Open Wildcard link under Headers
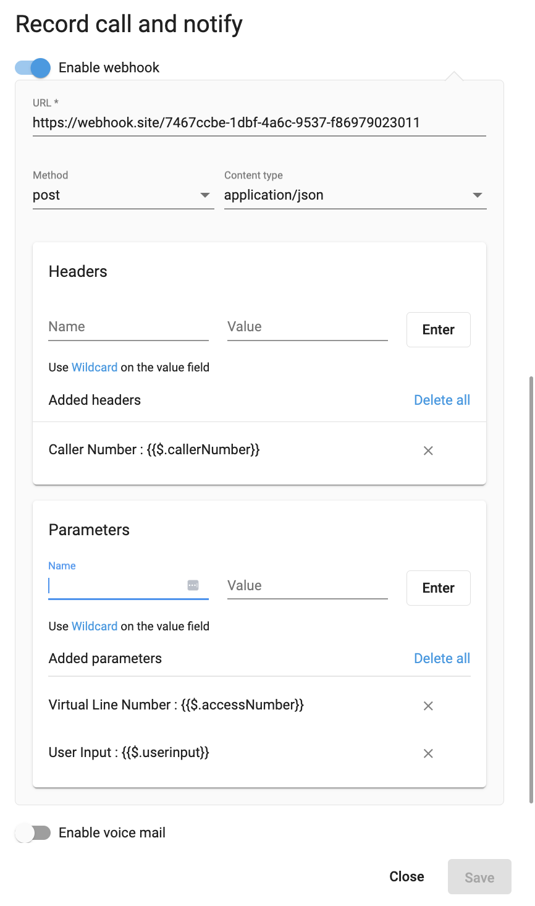Image resolution: width=535 pixels, height=906 pixels. coord(95,367)
